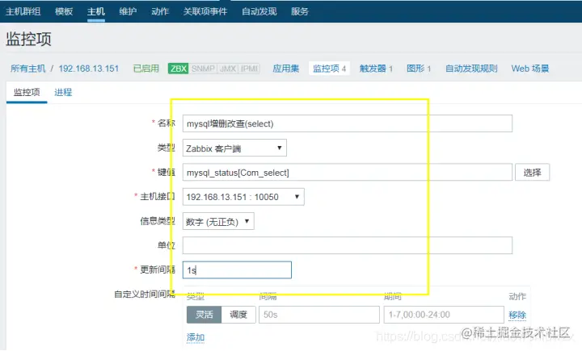Open the 模板 menu item
This screenshot has width=582, height=351.
tap(64, 11)
